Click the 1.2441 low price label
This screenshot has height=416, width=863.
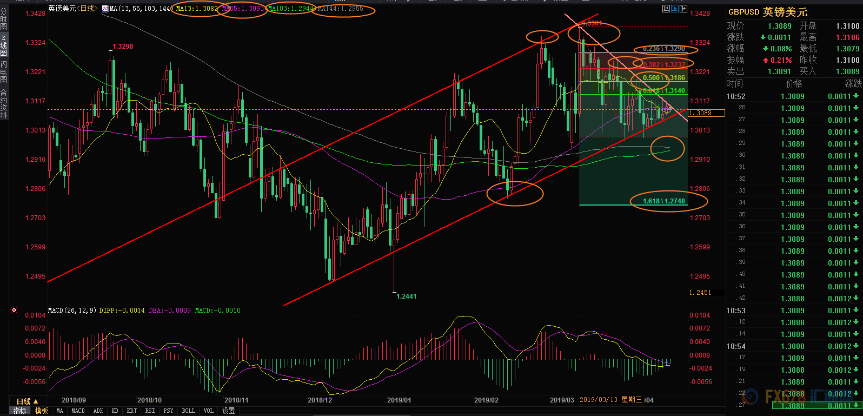pos(407,296)
